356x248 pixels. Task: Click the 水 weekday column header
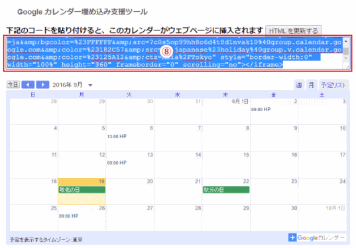point(177,95)
